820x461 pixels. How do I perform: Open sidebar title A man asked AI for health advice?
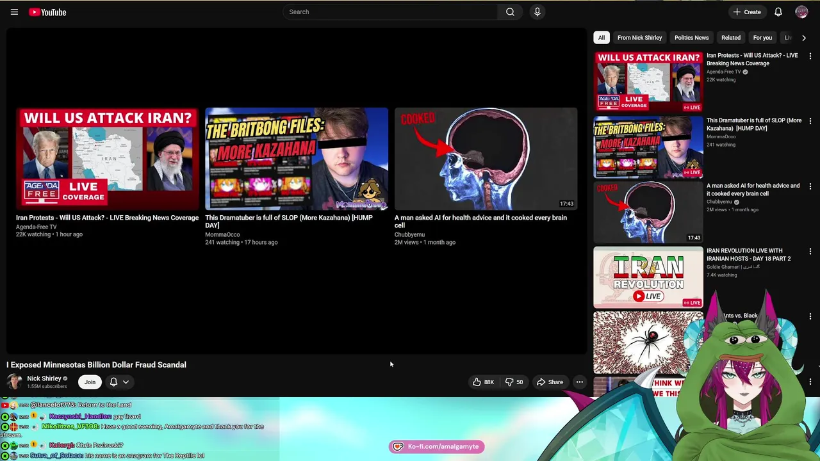753,190
